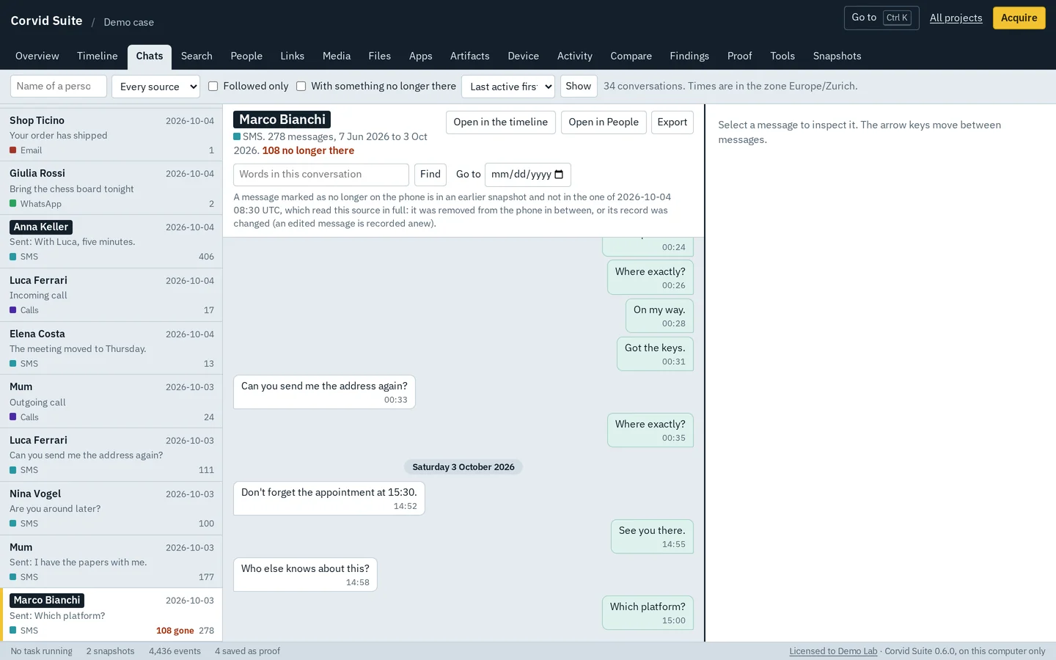Select the On my way. message
This screenshot has height=660, width=1056.
click(x=659, y=316)
